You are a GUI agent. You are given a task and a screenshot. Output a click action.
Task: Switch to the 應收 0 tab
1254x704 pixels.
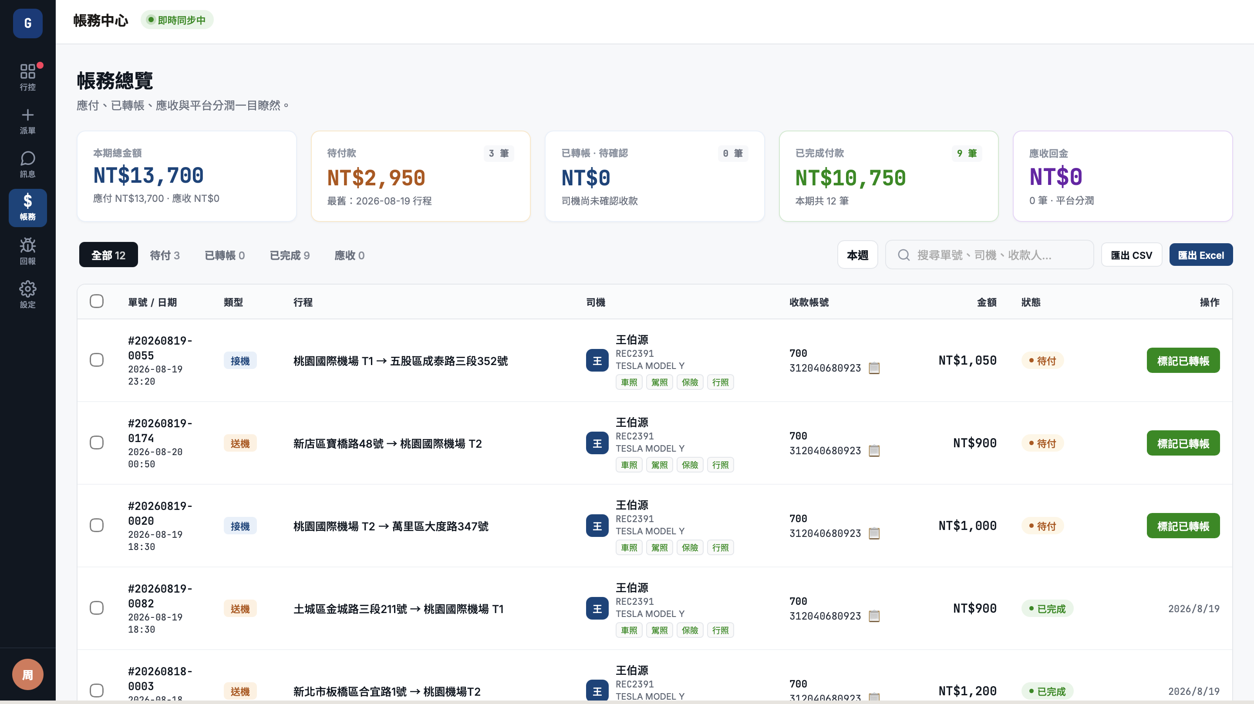(350, 255)
